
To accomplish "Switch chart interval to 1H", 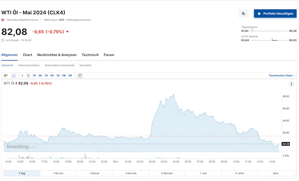I will pos(46,75).
